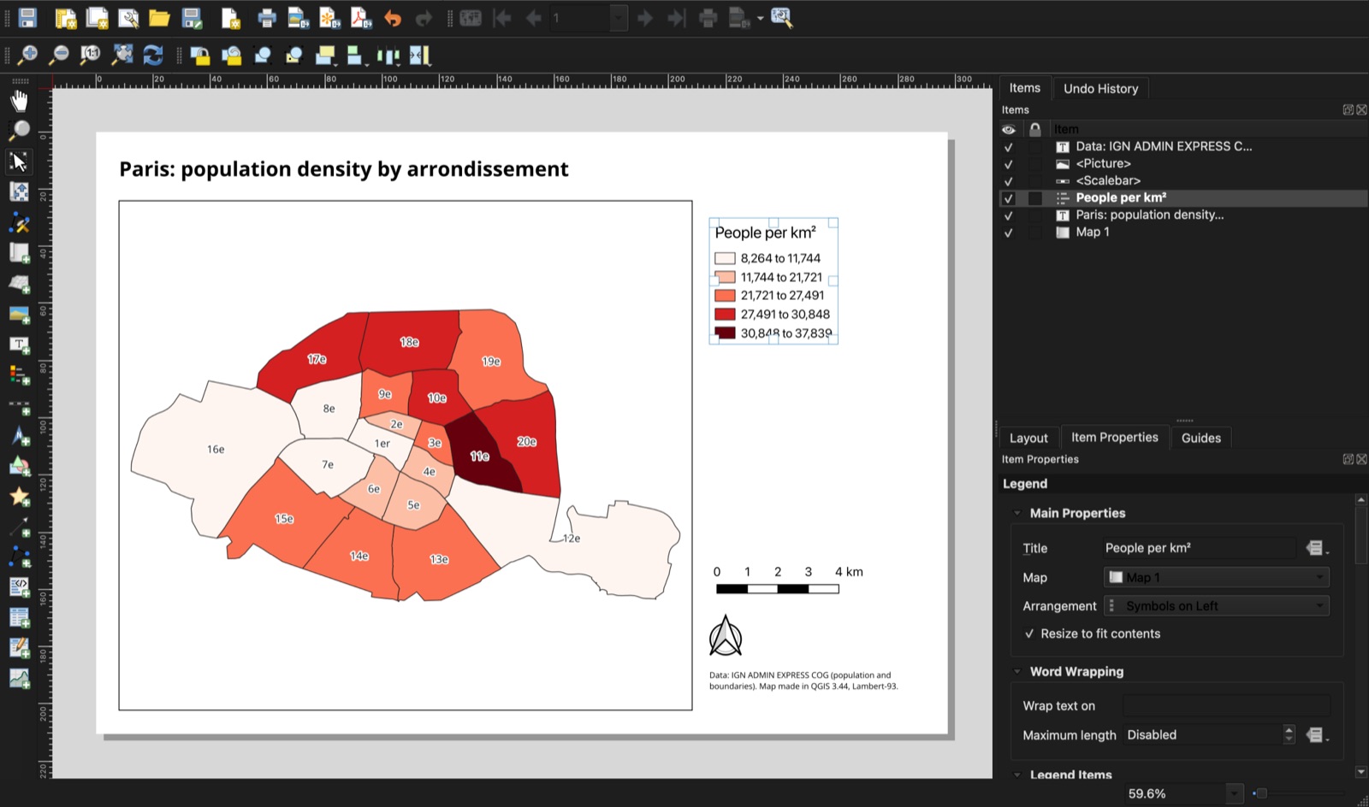Export the layout as PDF
1369x807 pixels.
(x=360, y=17)
